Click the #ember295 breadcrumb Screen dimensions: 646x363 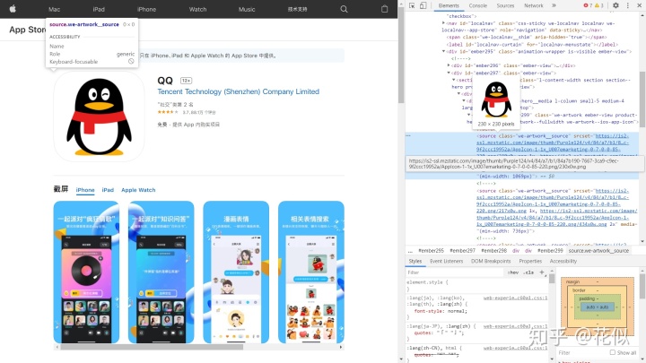431,250
